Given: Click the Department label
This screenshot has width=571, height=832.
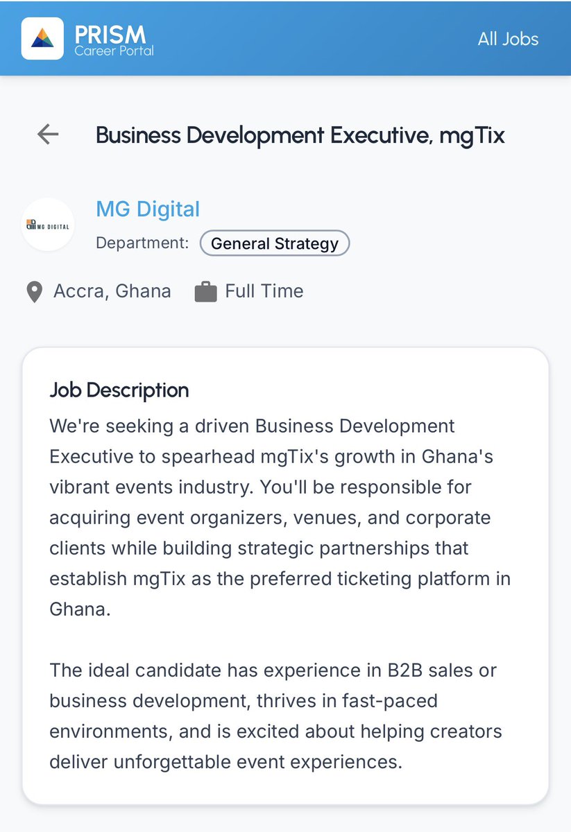Looking at the screenshot, I should 142,243.
